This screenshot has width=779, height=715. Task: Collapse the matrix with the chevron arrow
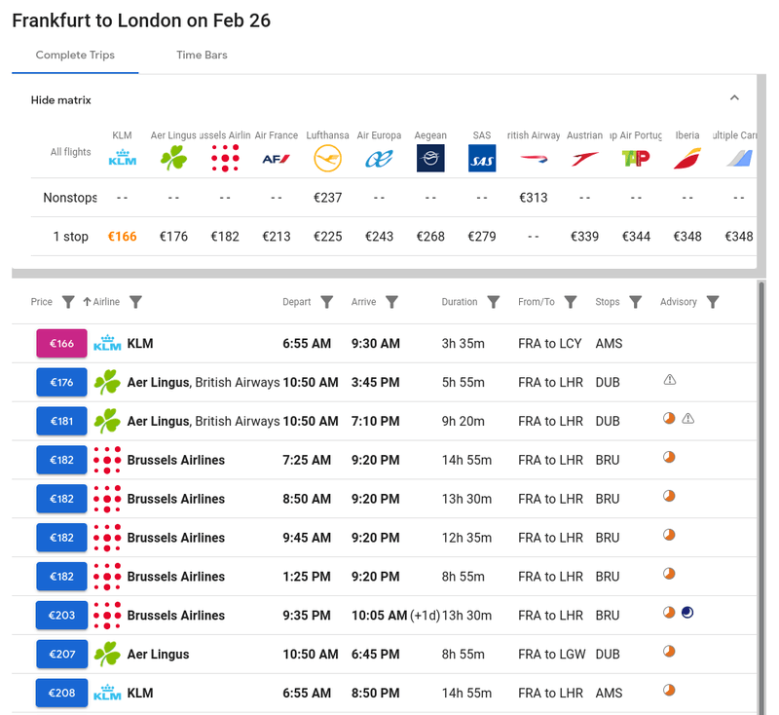click(x=734, y=98)
